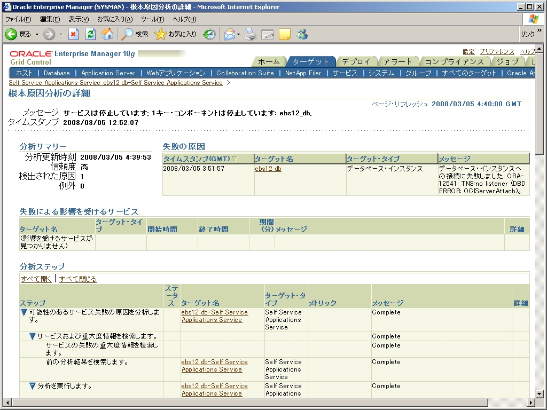Open the お気に入り(A) menu
Screen dimensions: 547x410
click(115, 20)
